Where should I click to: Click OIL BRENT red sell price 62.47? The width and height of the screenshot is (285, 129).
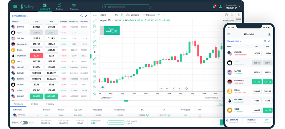point(36,56)
